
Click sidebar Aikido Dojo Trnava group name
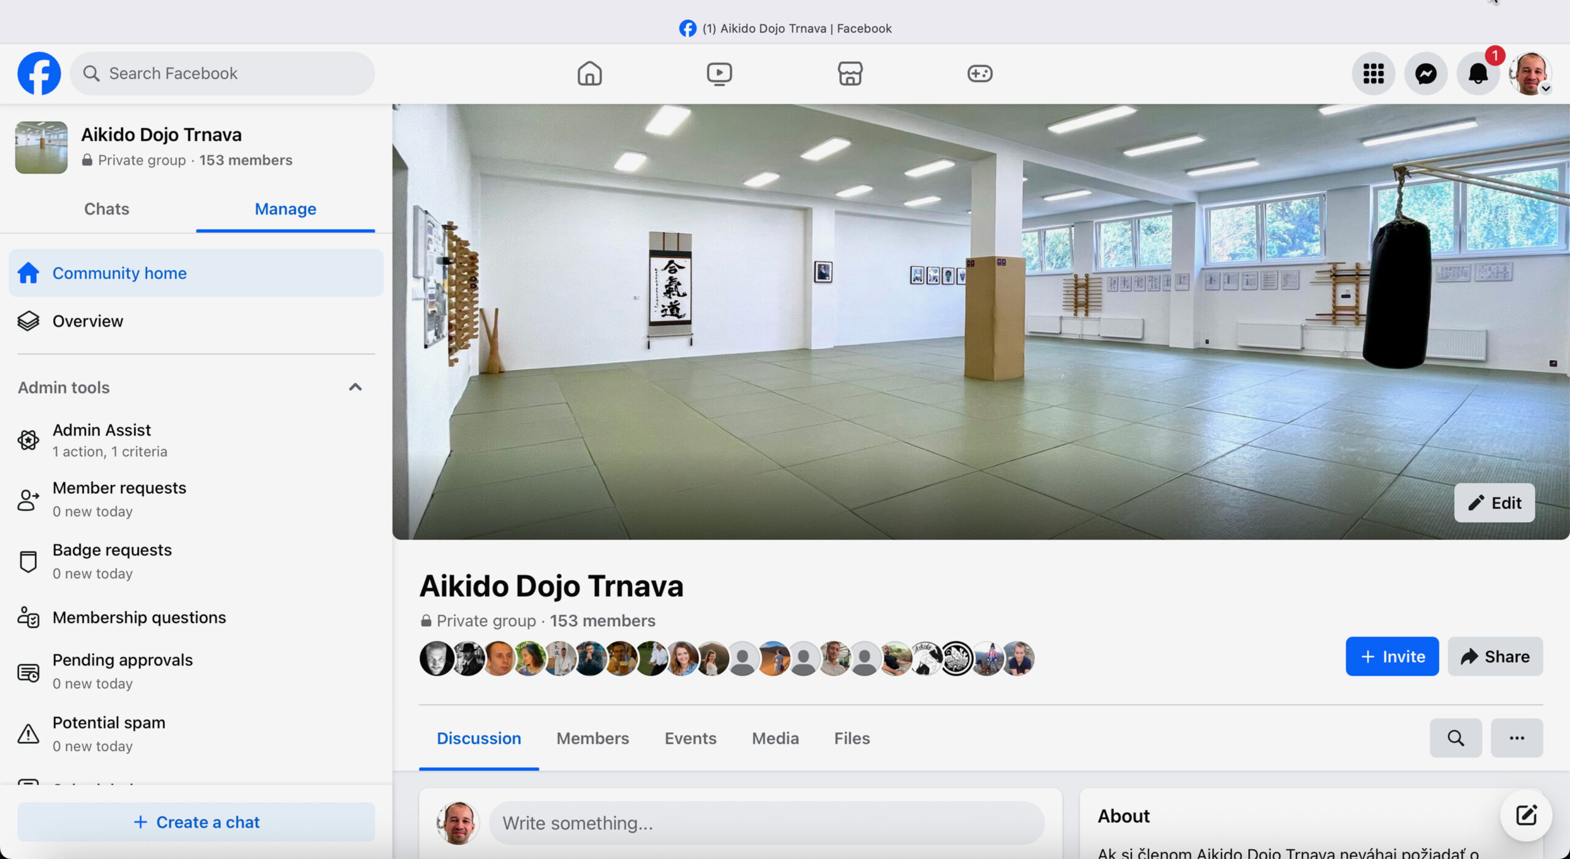pyautogui.click(x=161, y=135)
